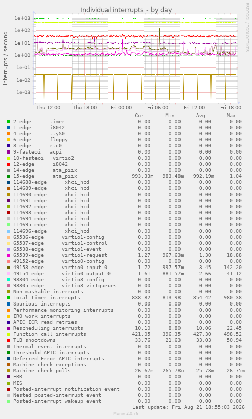Click the graph title Individual interrupts - by day
The width and height of the screenshot is (252, 419).
(x=126, y=10)
